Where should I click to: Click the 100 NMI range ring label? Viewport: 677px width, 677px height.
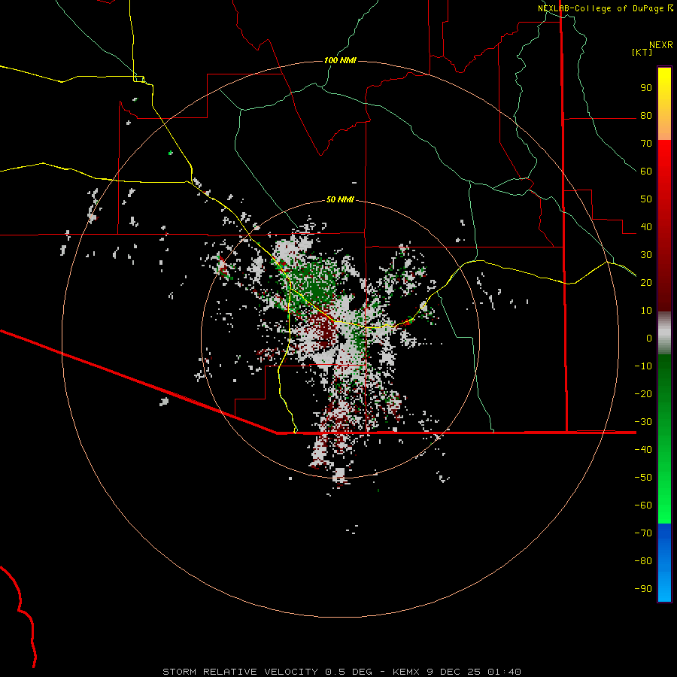click(x=340, y=60)
